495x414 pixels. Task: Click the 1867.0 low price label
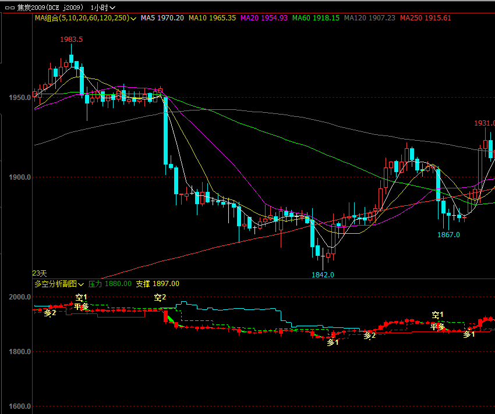[x=448, y=235]
